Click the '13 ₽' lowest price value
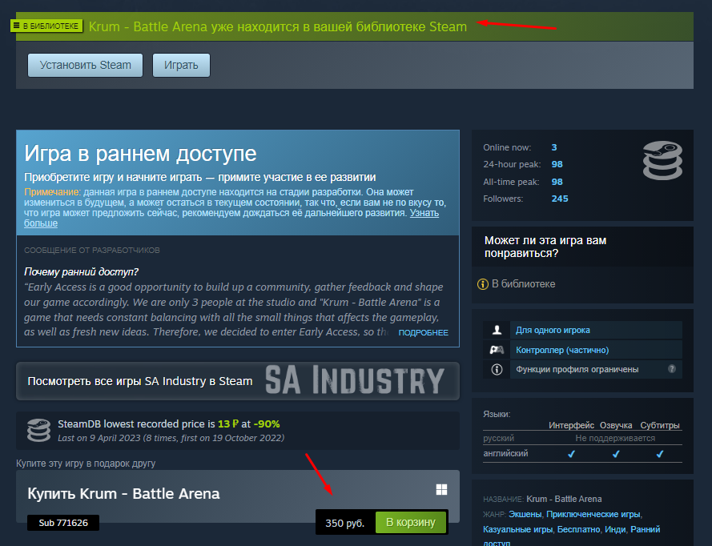The width and height of the screenshot is (712, 546). (228, 424)
